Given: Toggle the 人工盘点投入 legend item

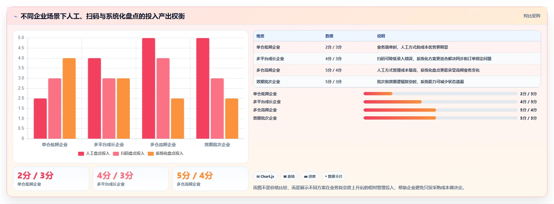Looking at the screenshot, I should [x=94, y=153].
